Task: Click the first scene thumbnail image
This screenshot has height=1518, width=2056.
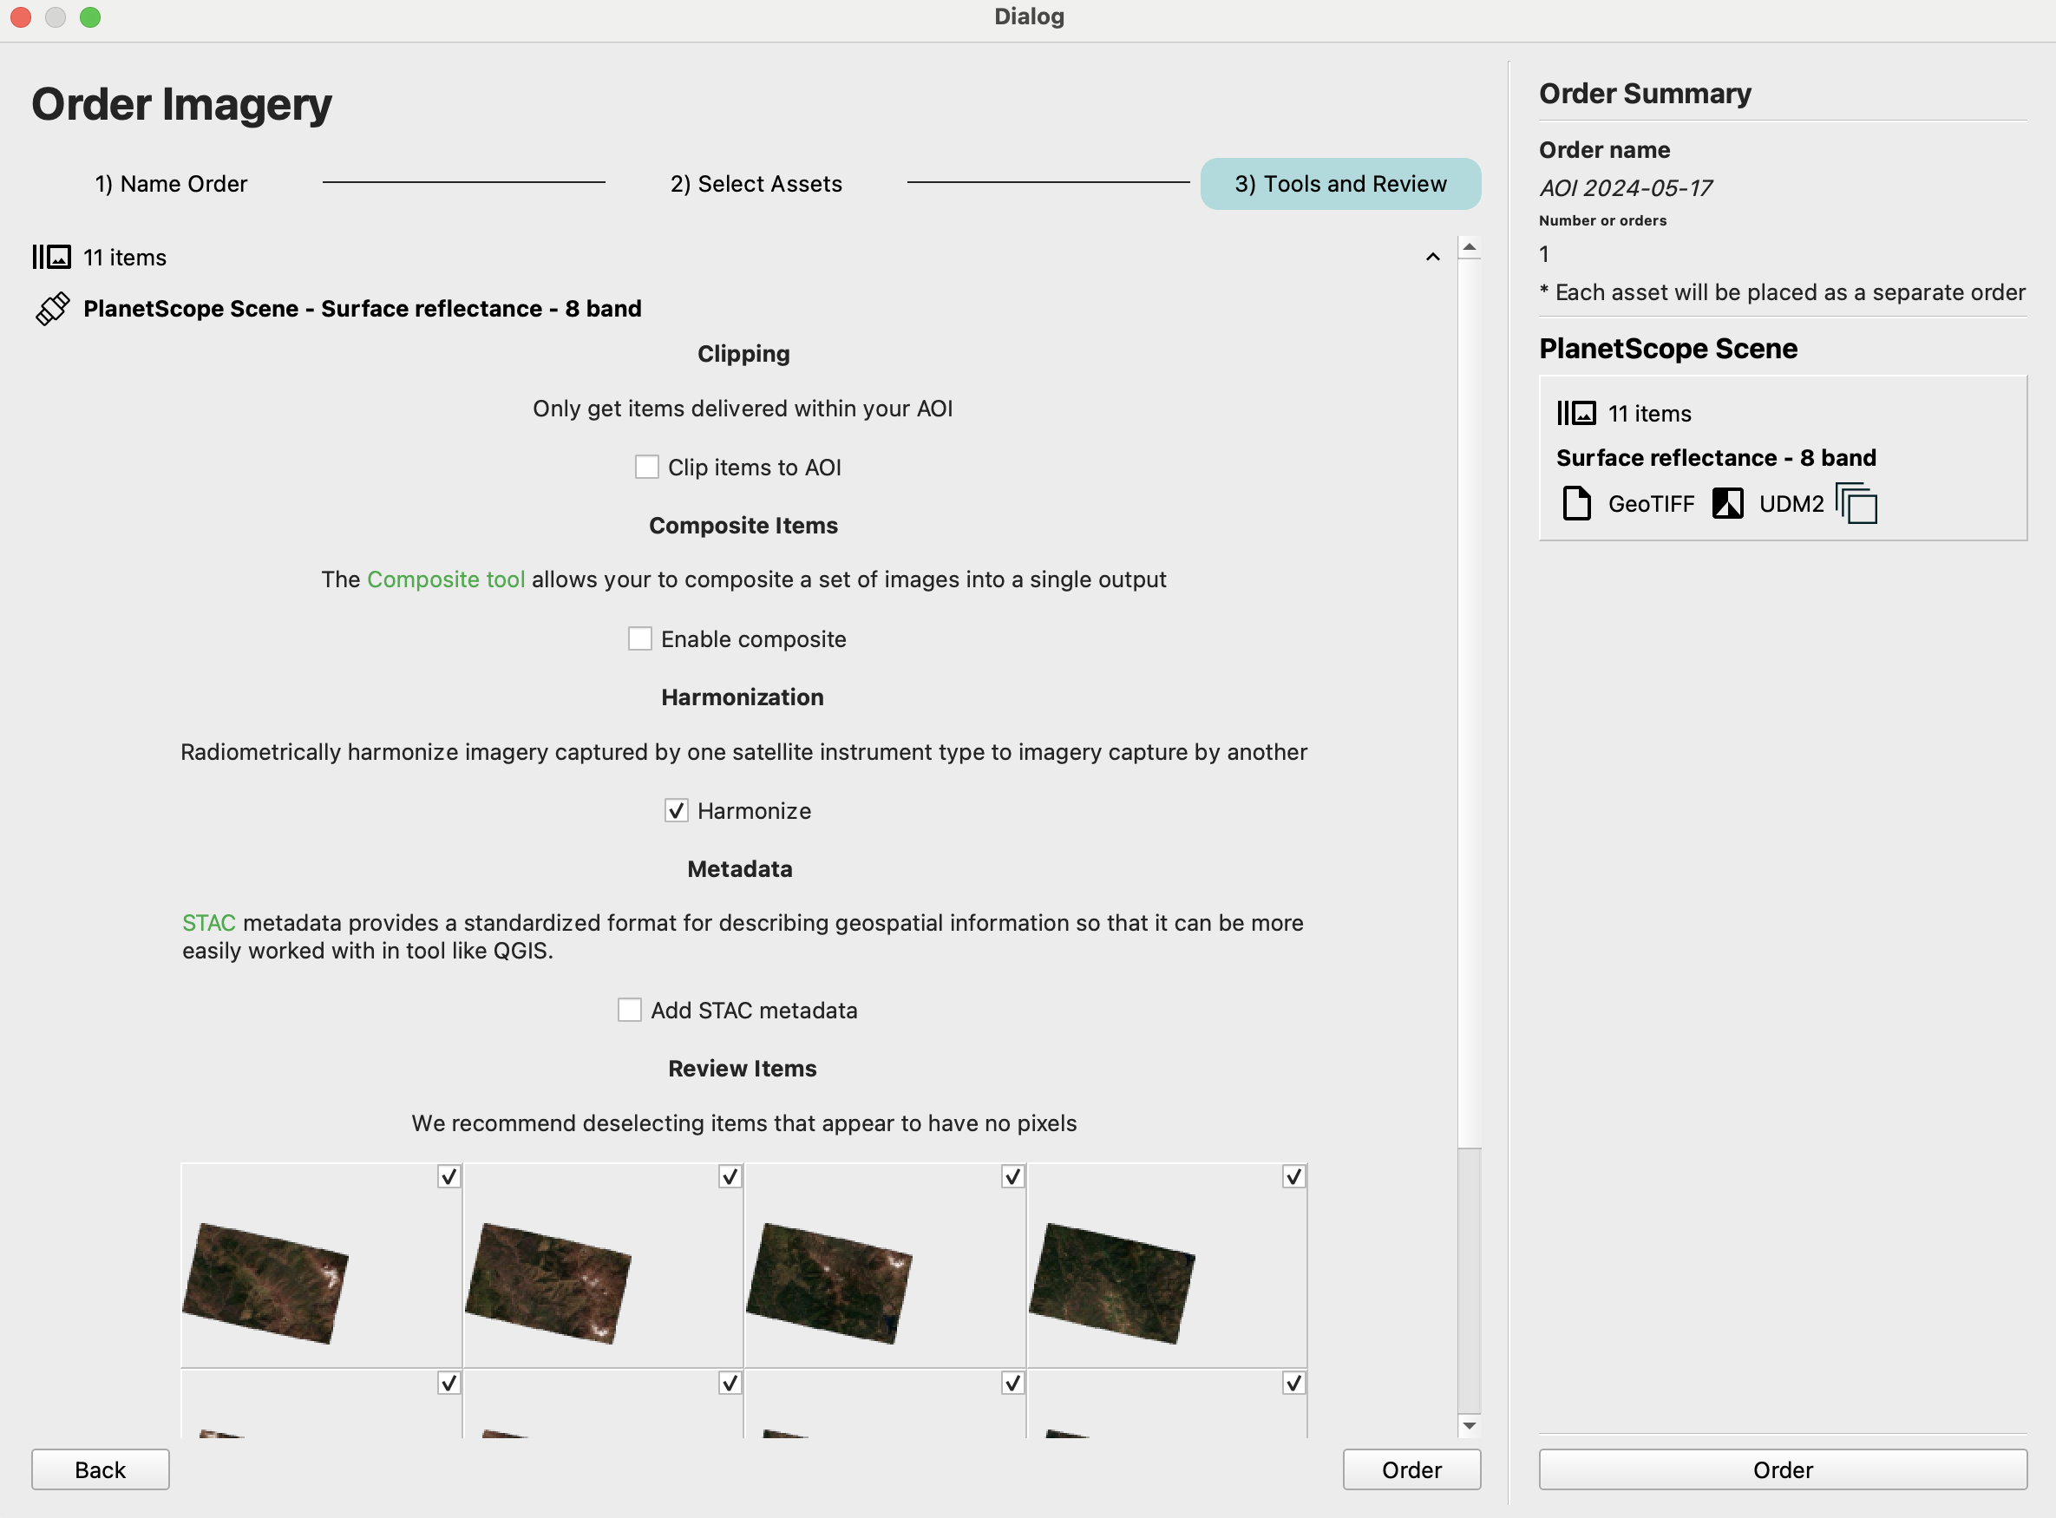Action: 265,1283
